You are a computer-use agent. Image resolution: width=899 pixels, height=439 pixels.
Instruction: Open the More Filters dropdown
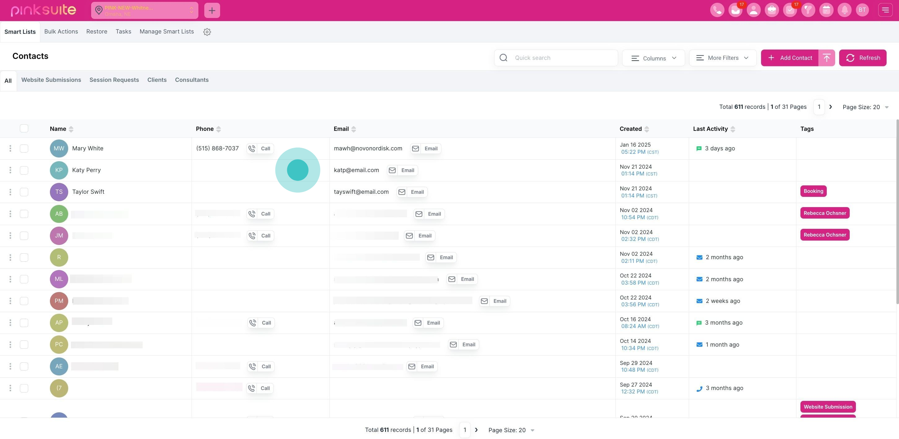click(x=722, y=58)
